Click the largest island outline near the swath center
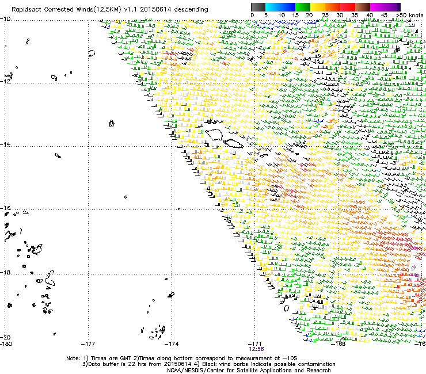The width and height of the screenshot is (426, 374). tap(214, 135)
